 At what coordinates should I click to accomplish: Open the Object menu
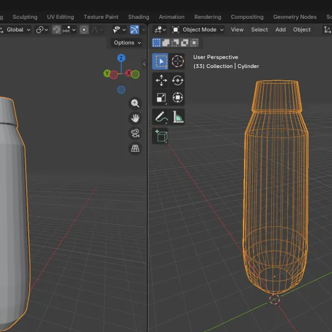[x=302, y=30]
